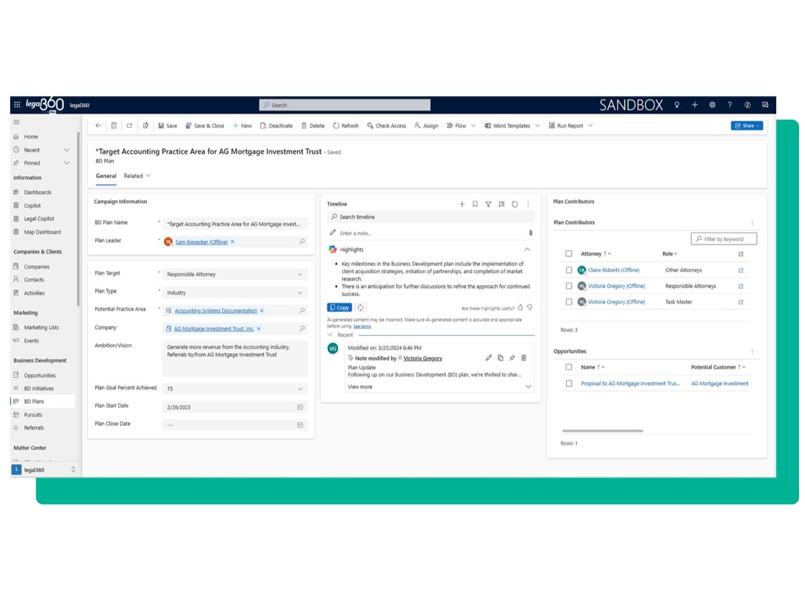The height and width of the screenshot is (604, 805).
Task: Click Delete command
Action: coord(313,125)
